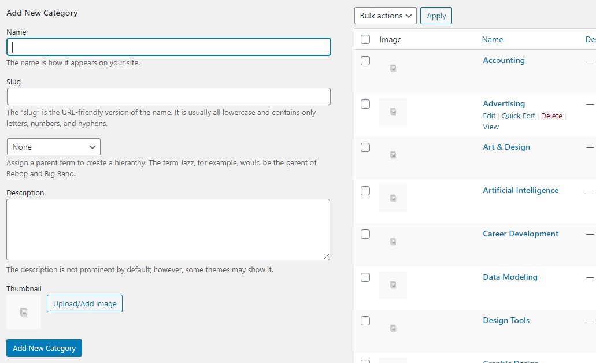This screenshot has height=363, width=596.
Task: Sort the table by the Name column header
Action: (492, 39)
